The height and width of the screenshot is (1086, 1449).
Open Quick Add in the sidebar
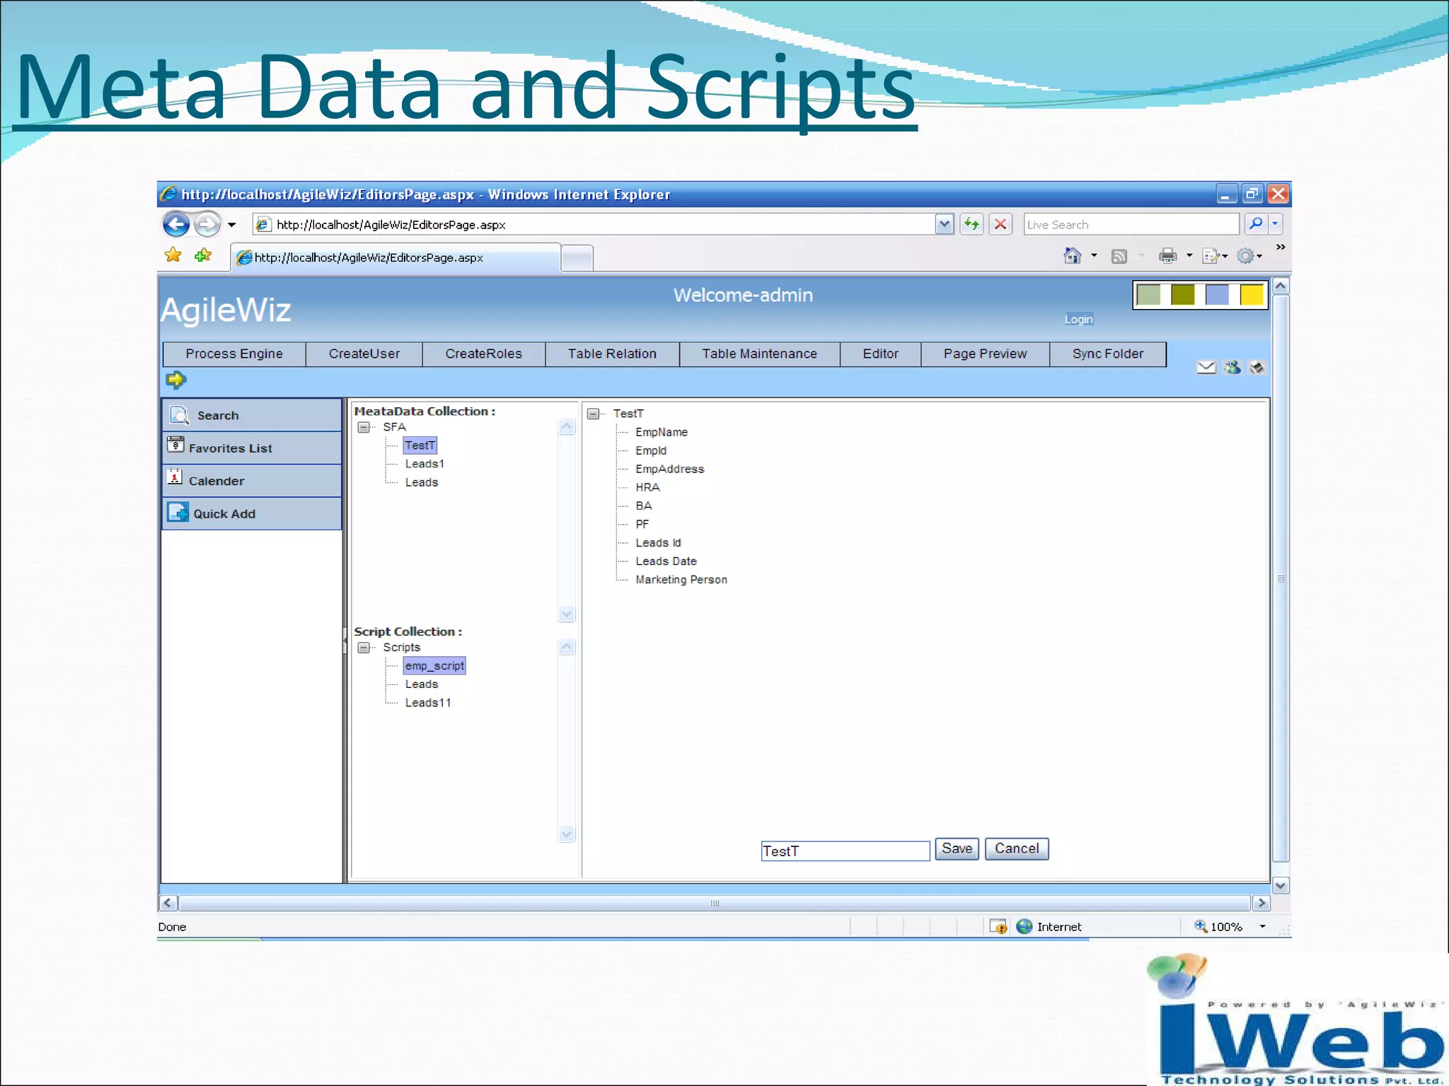click(252, 514)
